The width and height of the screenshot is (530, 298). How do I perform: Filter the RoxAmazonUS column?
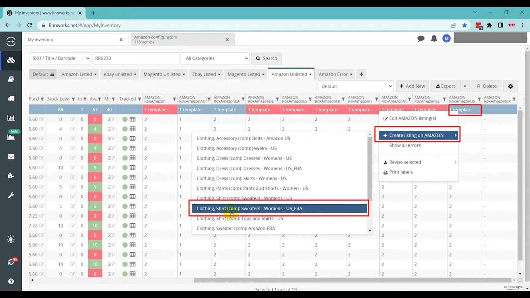pyautogui.click(x=479, y=99)
